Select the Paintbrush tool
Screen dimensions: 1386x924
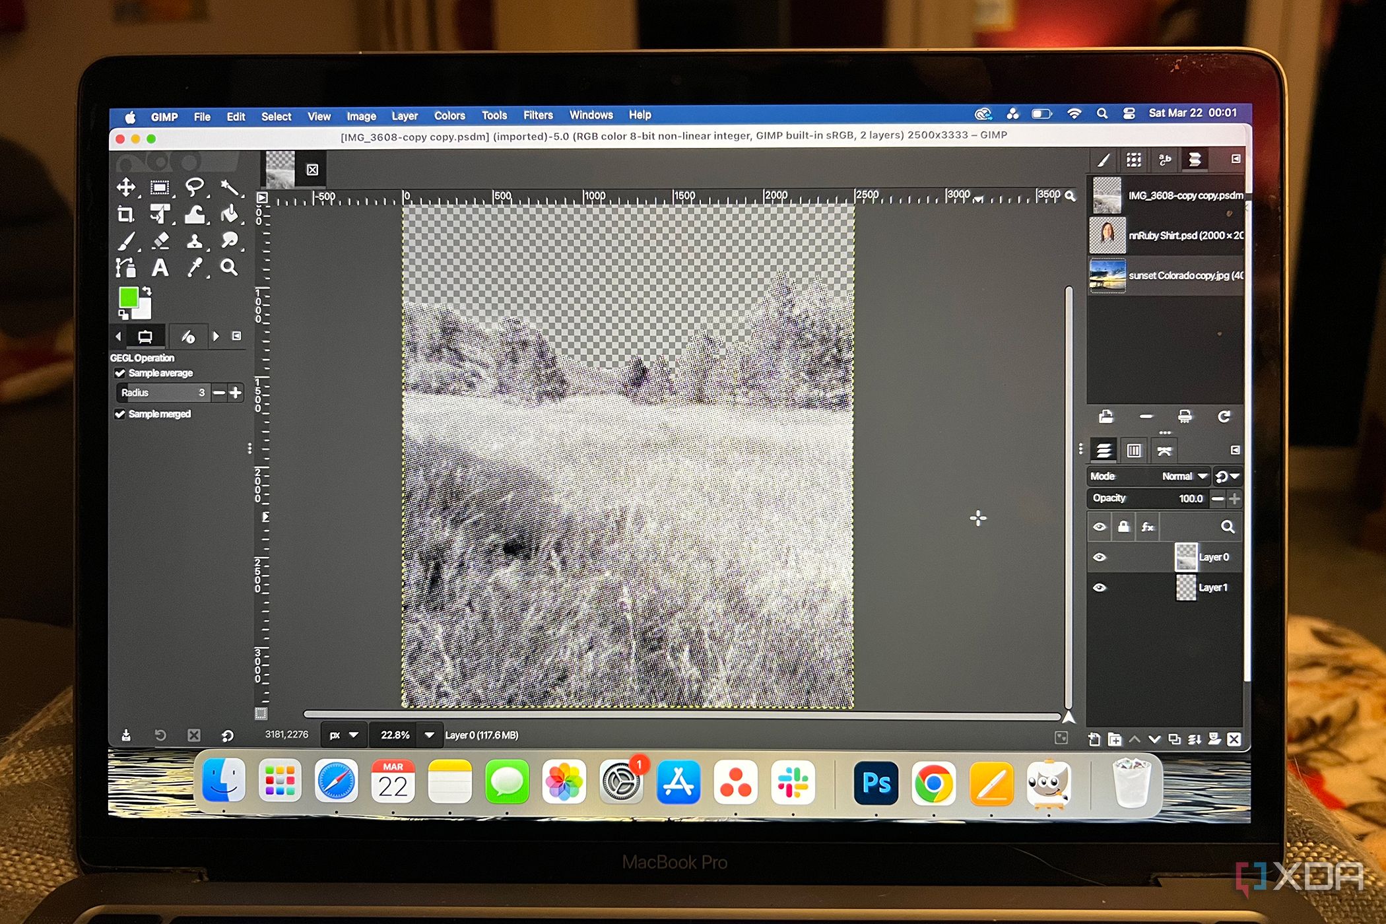[x=125, y=241]
